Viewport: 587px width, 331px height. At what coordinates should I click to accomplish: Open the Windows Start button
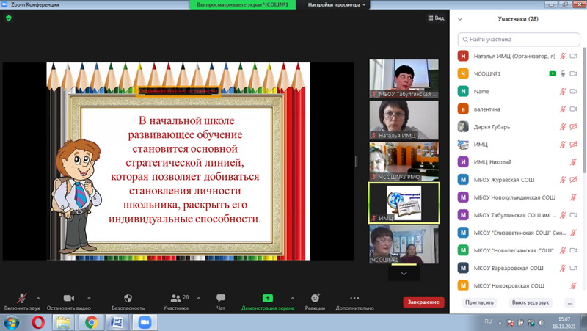click(12, 322)
